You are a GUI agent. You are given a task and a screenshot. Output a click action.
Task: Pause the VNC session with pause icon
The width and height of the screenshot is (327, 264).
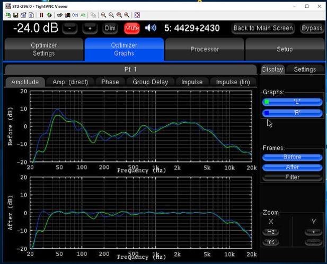pos(41,15)
